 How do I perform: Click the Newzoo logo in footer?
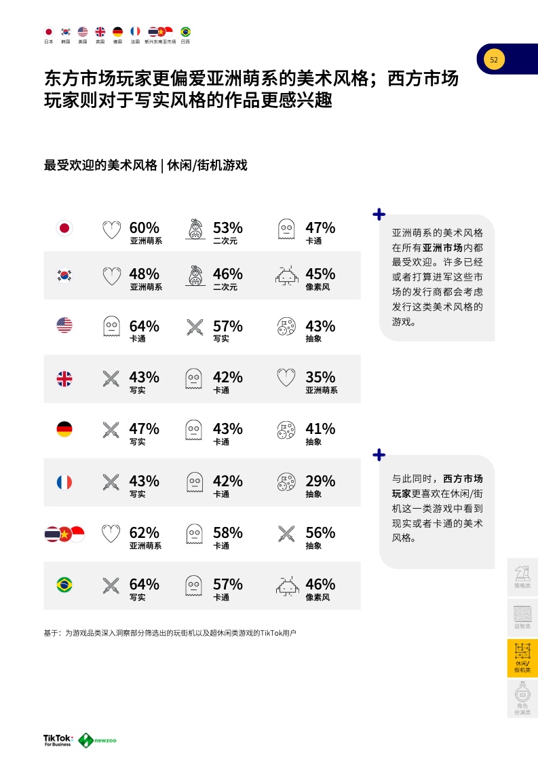(98, 740)
